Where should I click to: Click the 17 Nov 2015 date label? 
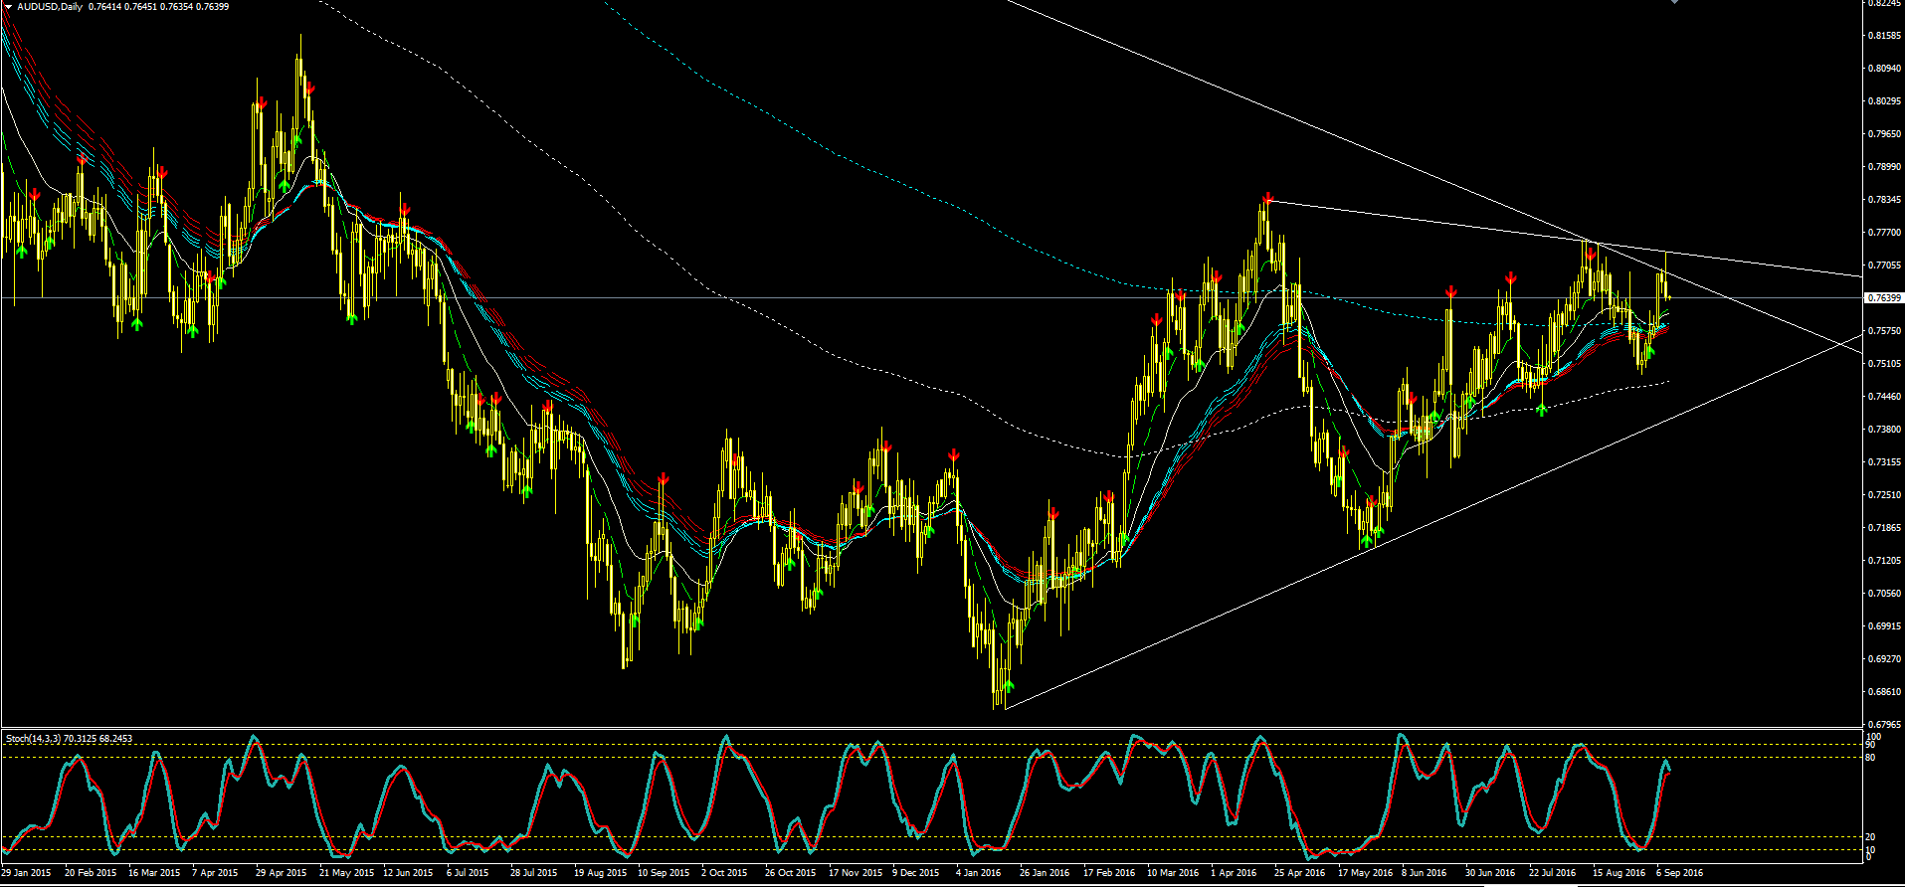(x=856, y=873)
